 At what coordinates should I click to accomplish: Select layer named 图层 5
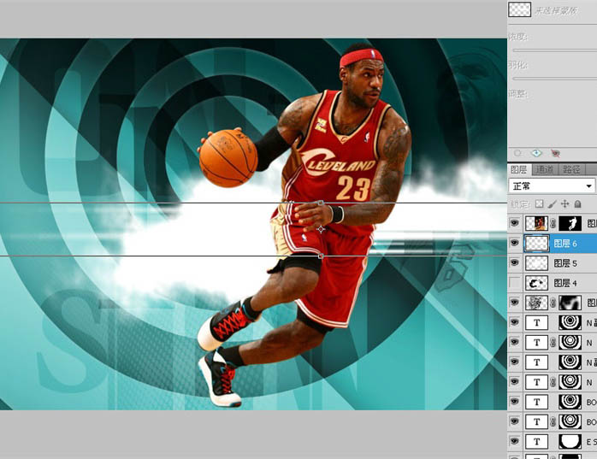[565, 263]
